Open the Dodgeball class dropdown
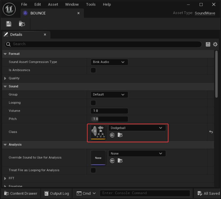 click(137, 128)
